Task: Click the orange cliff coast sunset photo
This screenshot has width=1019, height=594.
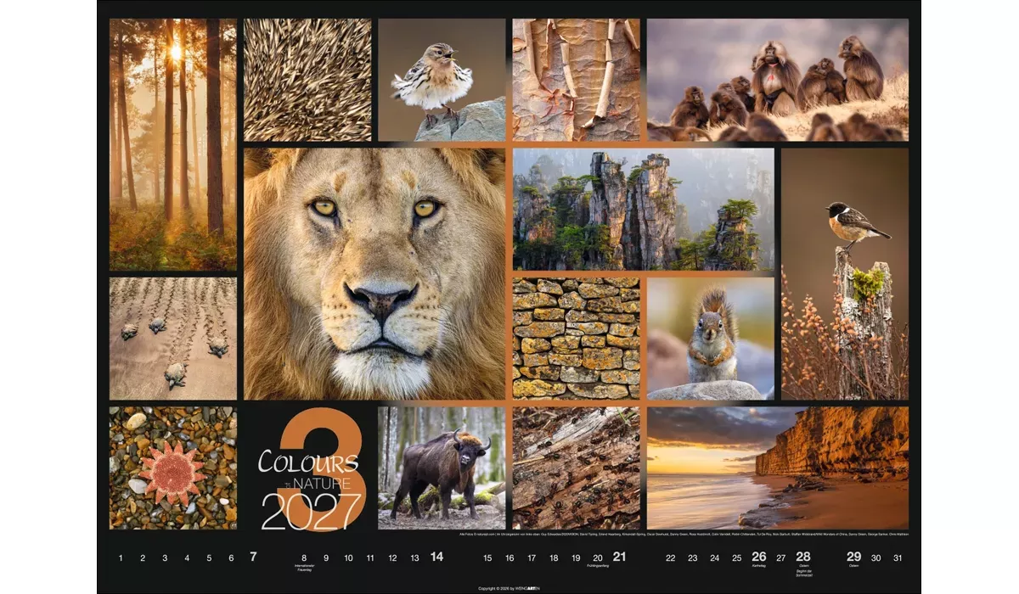Action: [x=777, y=468]
